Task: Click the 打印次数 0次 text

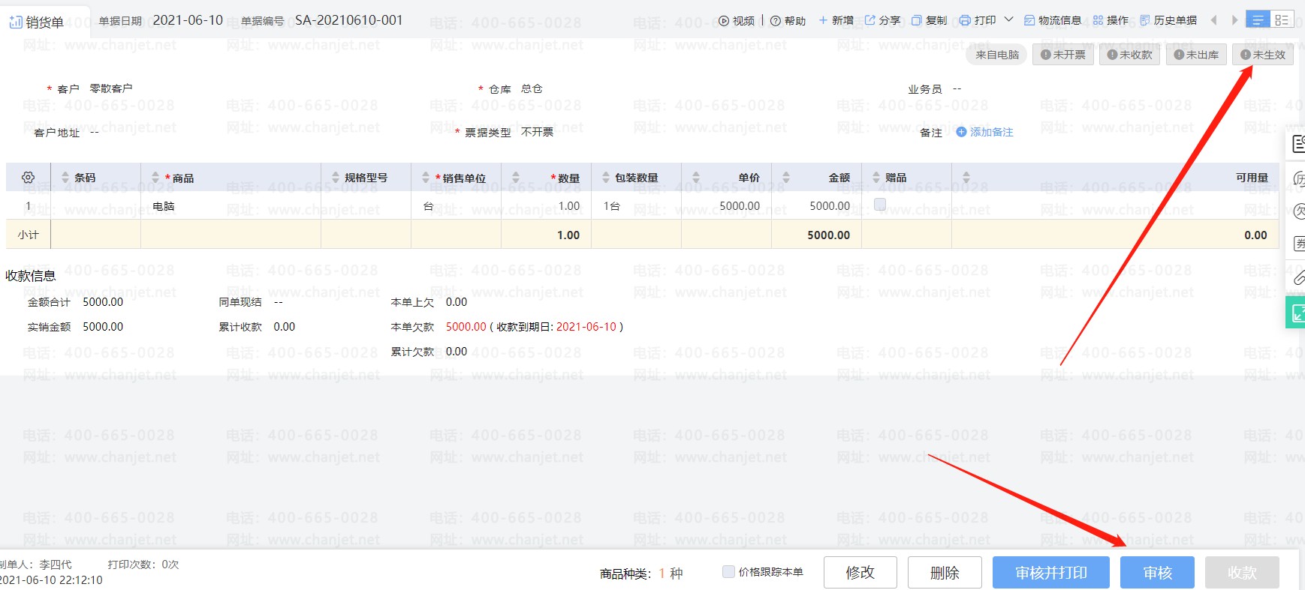Action: [143, 565]
